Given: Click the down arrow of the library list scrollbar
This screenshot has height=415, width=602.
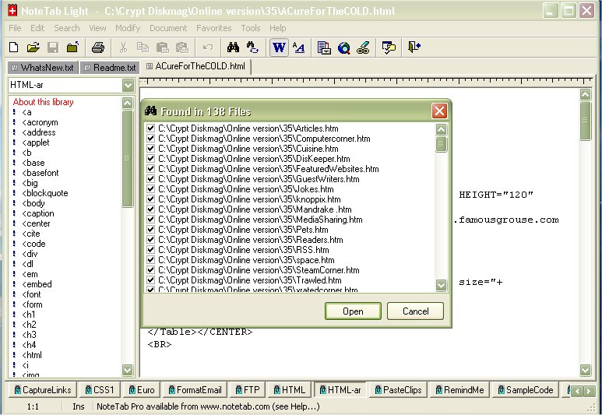Looking at the screenshot, I should coord(127,370).
